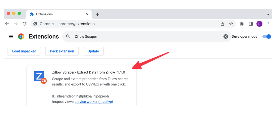Open the side panel icon
Image resolution: width=276 pixels, height=114 pixels.
tap(251, 24)
